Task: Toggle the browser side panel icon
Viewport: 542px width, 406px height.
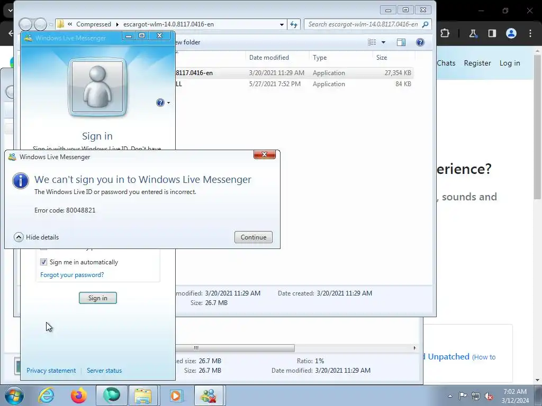Action: tap(492, 33)
